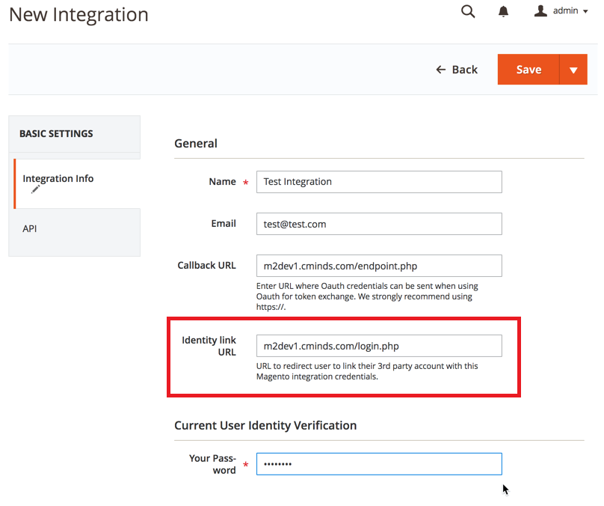The image size is (604, 506).
Task: Focus the Your Password input
Action: [x=378, y=464]
